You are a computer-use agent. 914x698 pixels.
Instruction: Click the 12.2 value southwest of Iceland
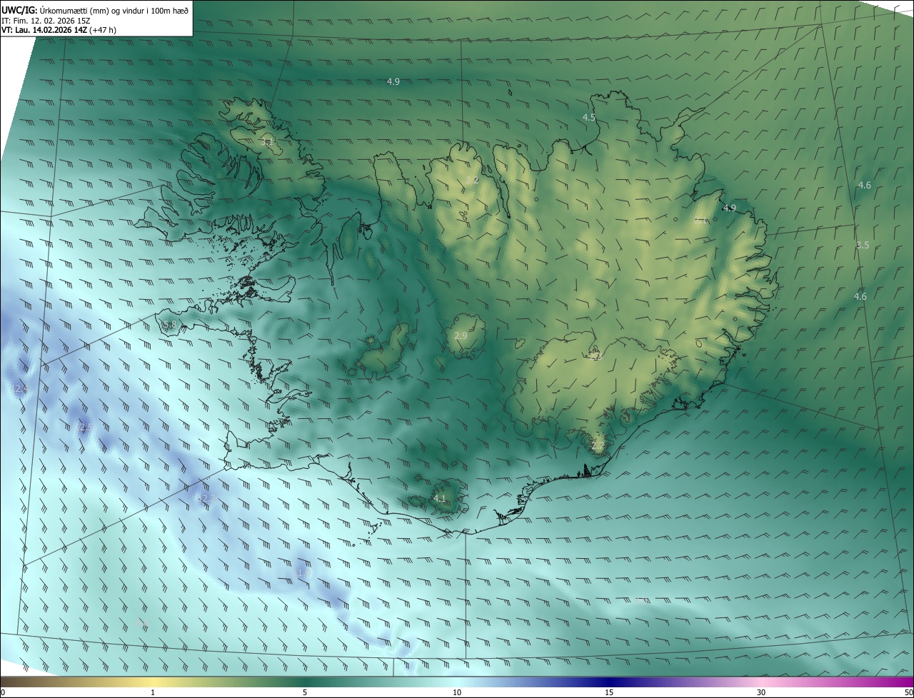[206, 498]
